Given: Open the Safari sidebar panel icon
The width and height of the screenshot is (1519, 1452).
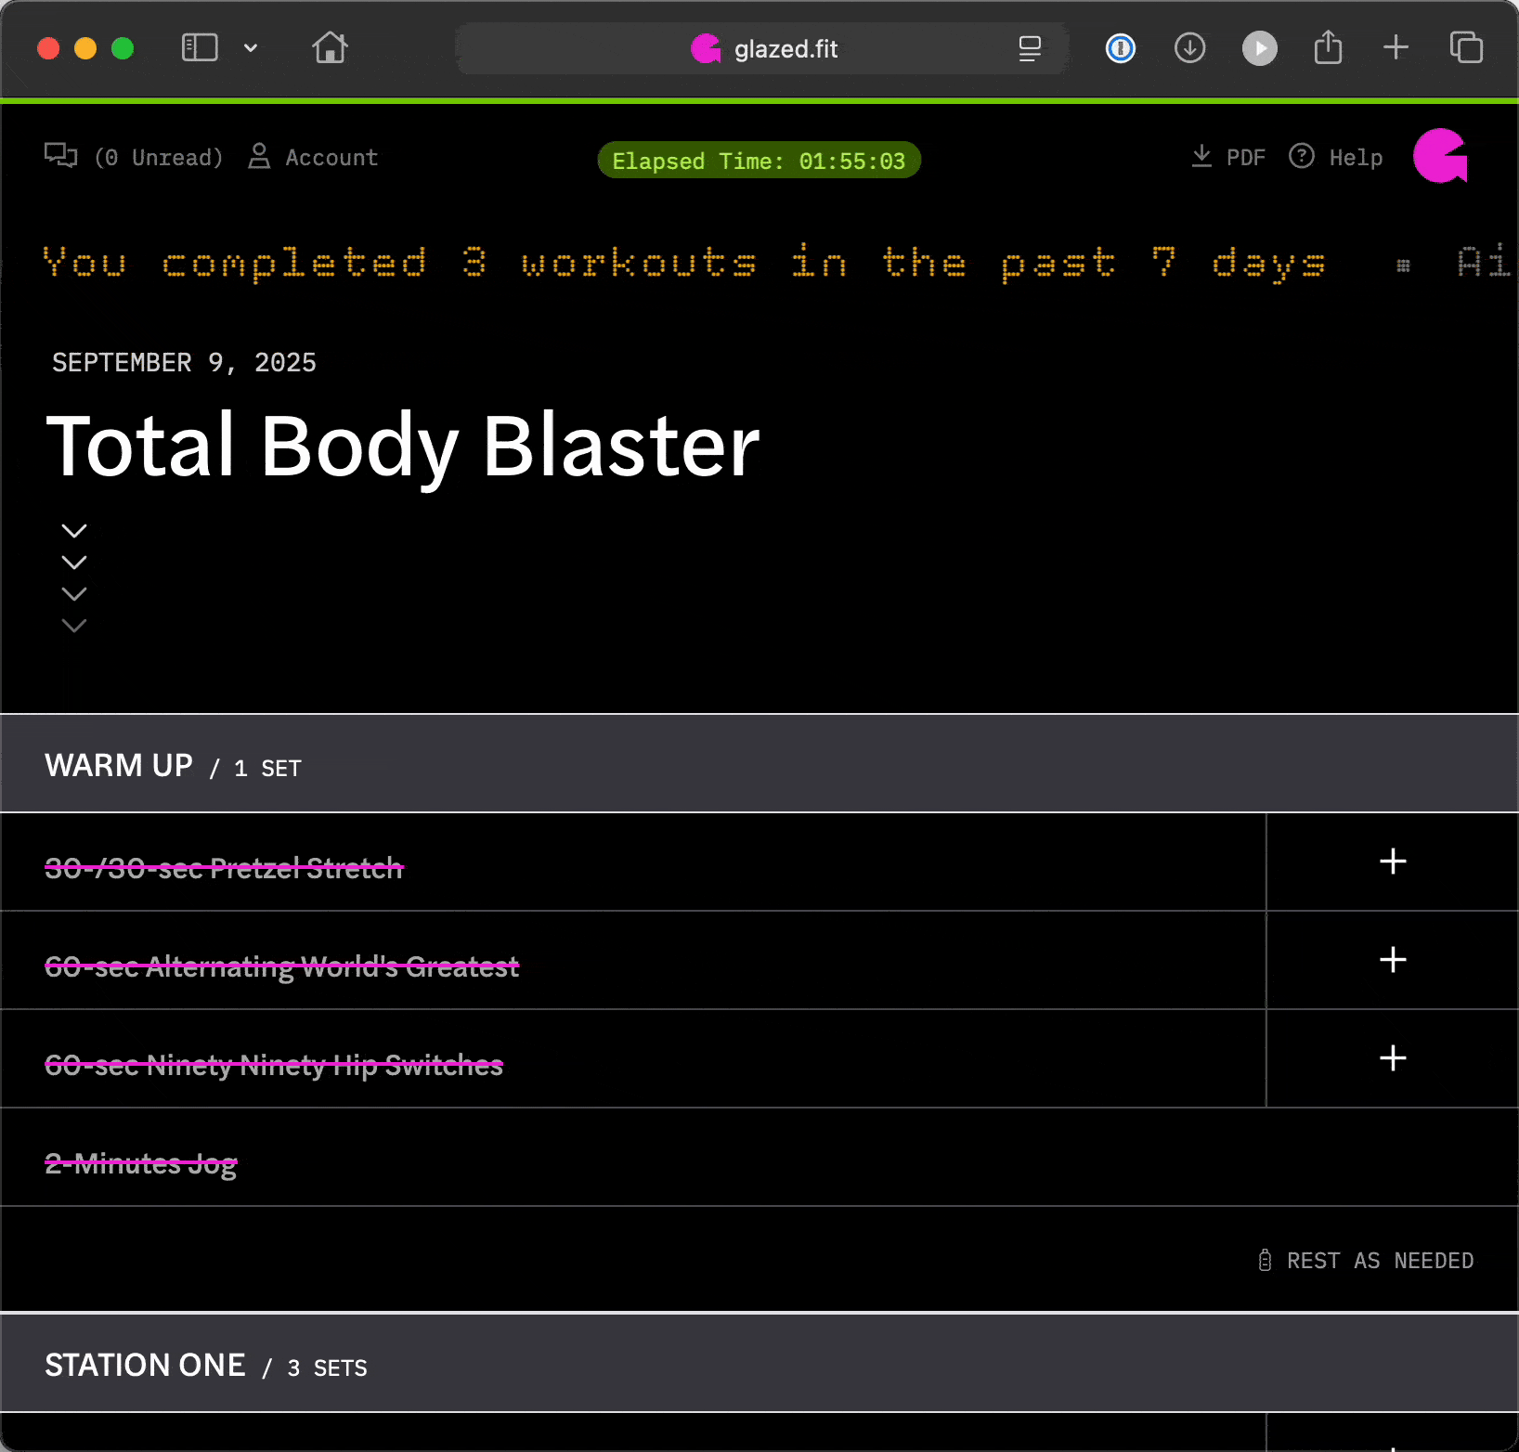Looking at the screenshot, I should [x=200, y=47].
